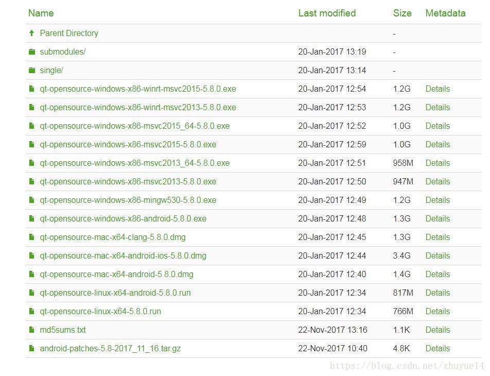The image size is (490, 376).
Task: Open Details for winrt-msvc2013 exe
Action: (x=438, y=107)
